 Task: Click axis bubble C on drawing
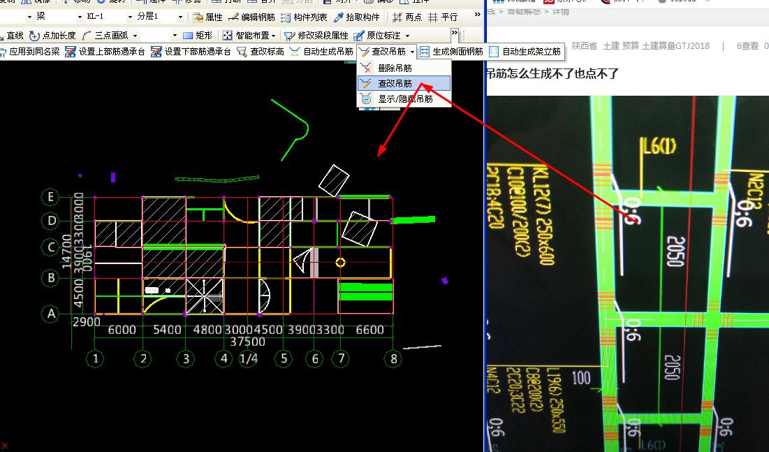[x=50, y=247]
